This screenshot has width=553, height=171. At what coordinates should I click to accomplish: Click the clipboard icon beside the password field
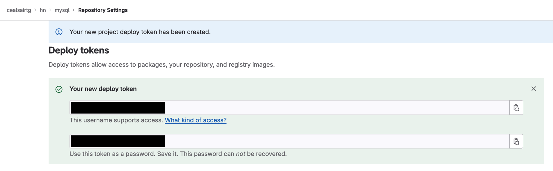tap(516, 141)
